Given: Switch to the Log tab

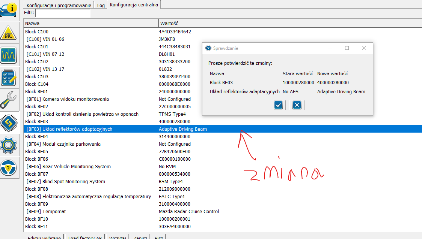Looking at the screenshot, I should (101, 5).
